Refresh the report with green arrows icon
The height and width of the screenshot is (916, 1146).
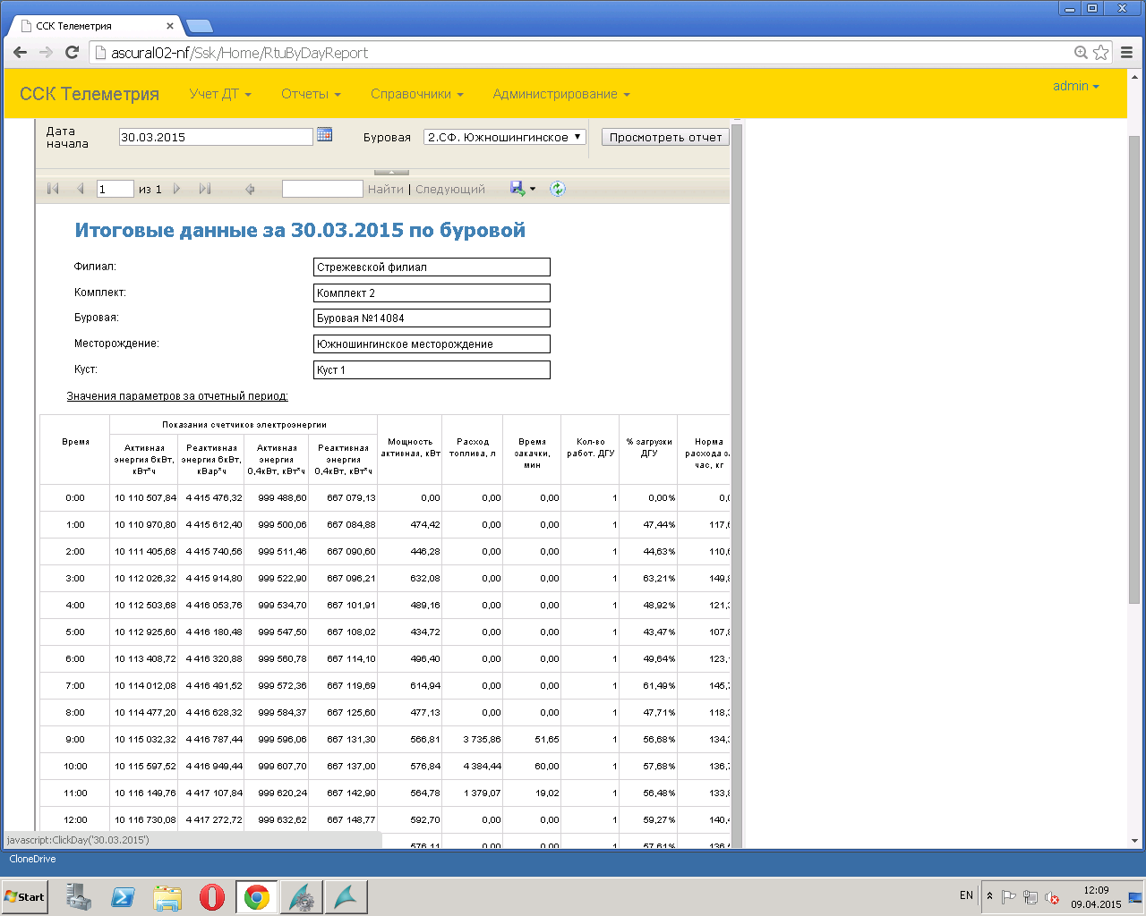[x=558, y=189]
